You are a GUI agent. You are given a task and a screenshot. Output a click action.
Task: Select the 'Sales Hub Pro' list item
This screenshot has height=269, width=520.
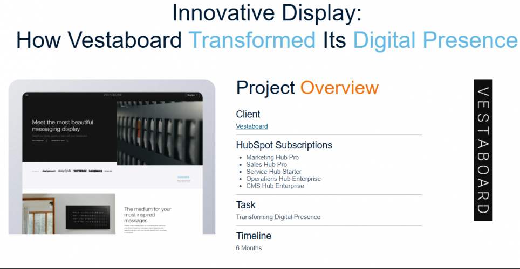266,165
